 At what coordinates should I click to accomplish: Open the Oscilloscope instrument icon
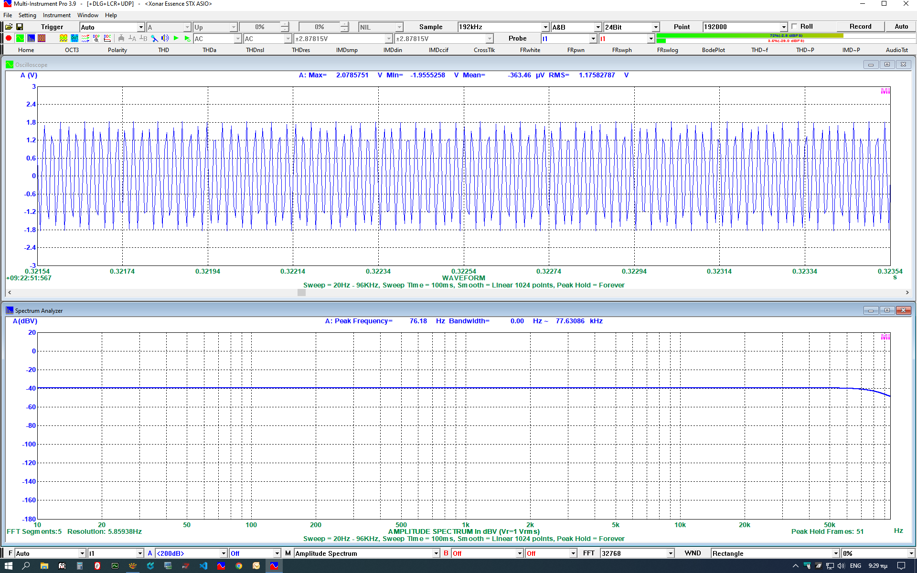tap(20, 38)
